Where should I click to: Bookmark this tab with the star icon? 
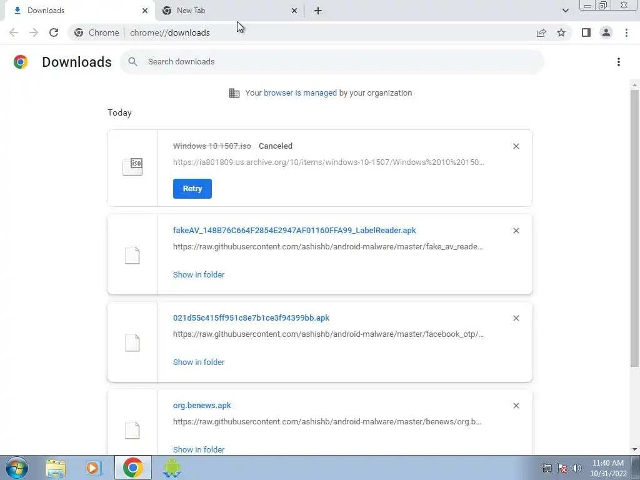click(561, 32)
